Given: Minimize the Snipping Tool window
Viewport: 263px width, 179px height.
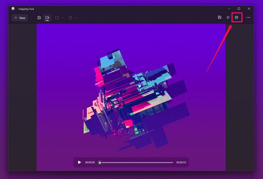Looking at the screenshot, I should pos(229,9).
